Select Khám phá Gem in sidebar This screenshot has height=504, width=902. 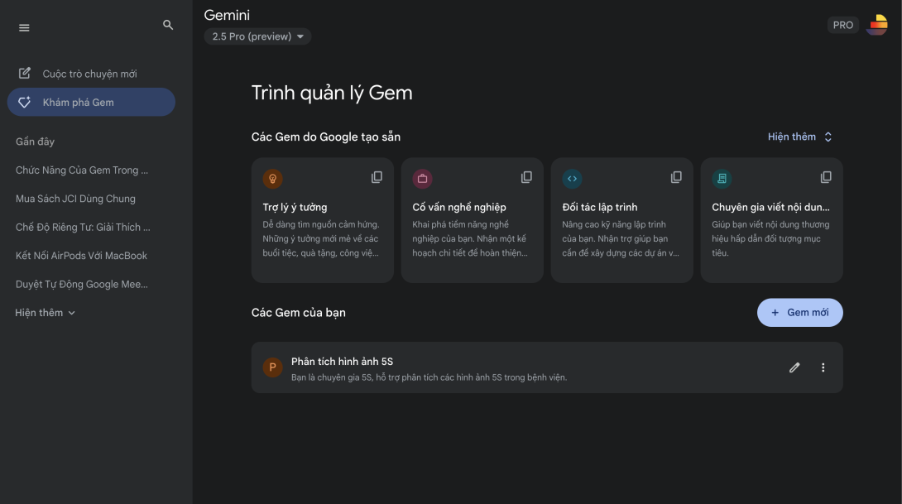click(91, 103)
